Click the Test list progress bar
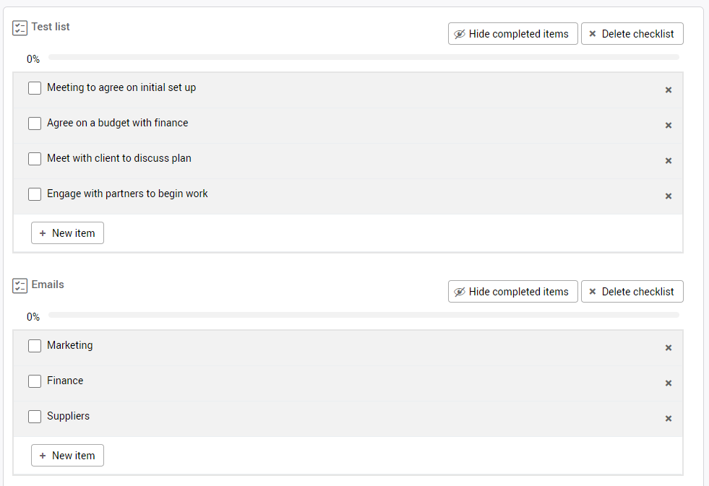This screenshot has width=709, height=486. [364, 57]
